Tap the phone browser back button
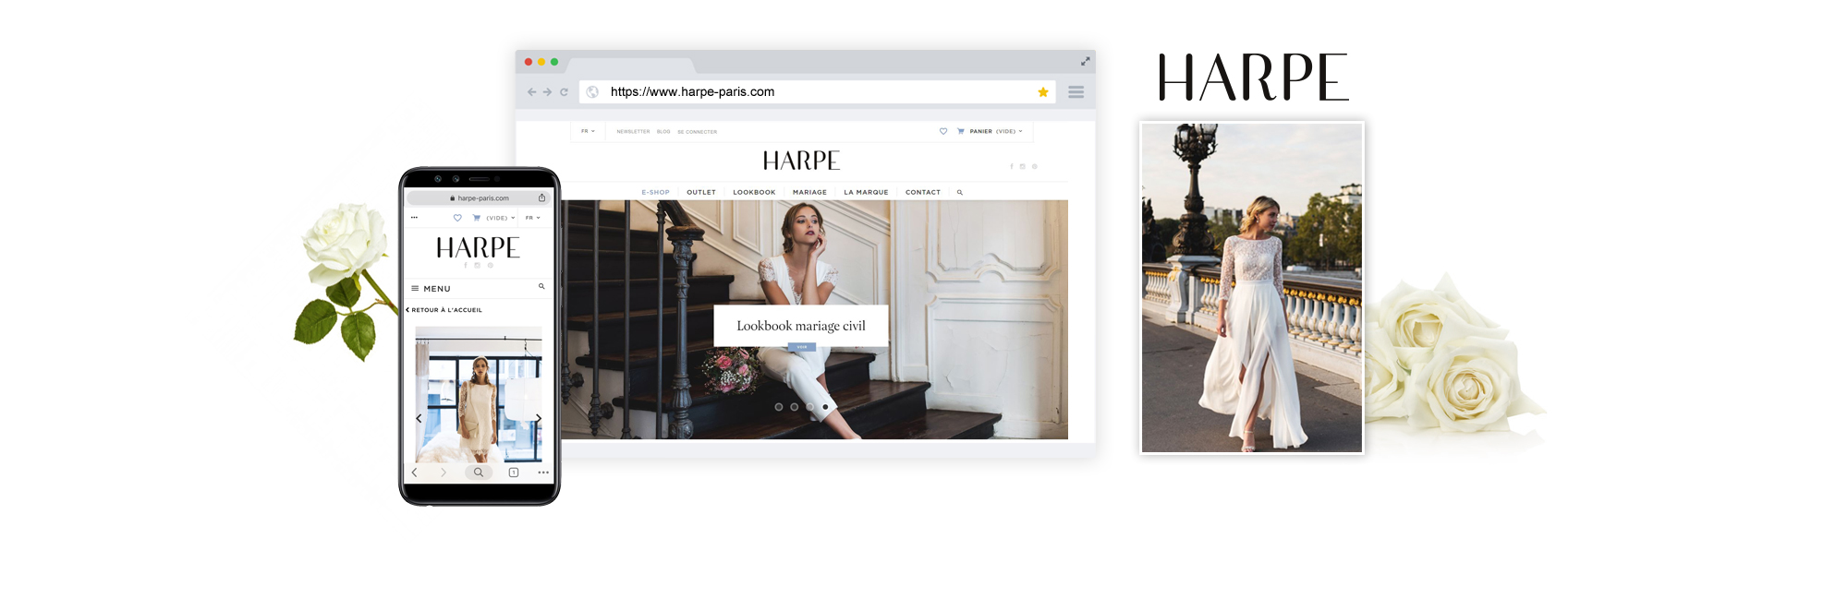Viewport: 1848px width, 598px height. (414, 472)
